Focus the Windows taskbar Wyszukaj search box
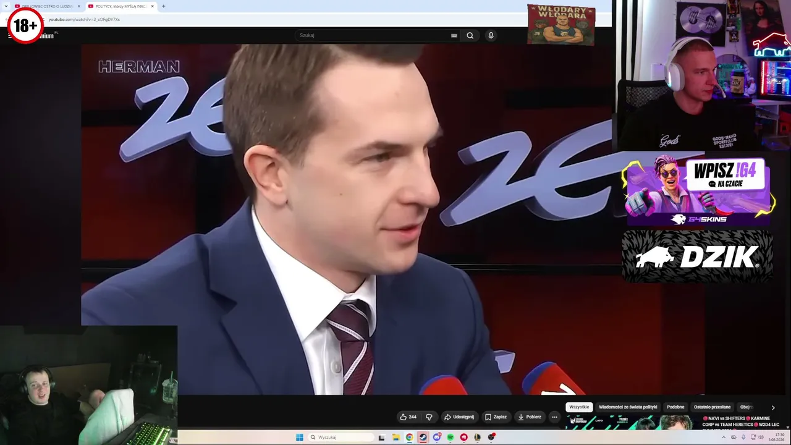Image resolution: width=791 pixels, height=445 pixels. pos(341,438)
